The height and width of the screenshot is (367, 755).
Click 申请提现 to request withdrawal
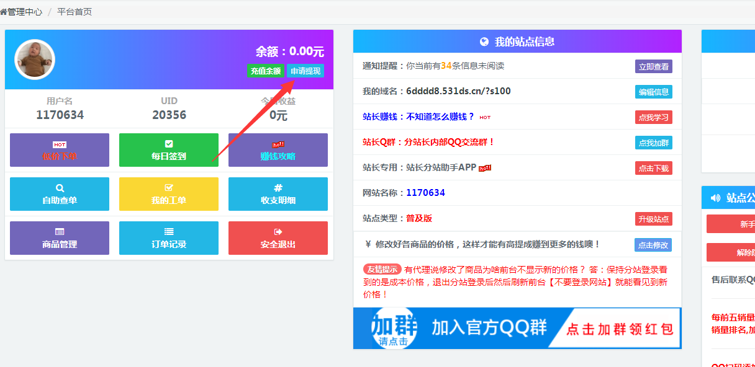305,71
